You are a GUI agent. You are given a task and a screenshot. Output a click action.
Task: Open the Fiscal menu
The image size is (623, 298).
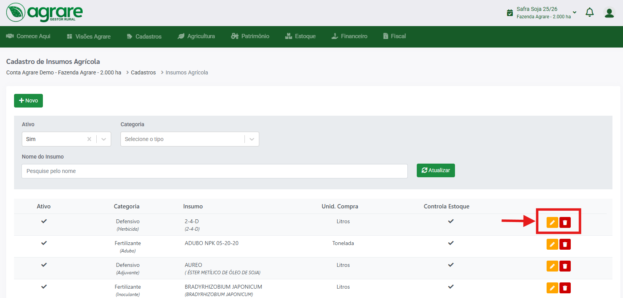(x=394, y=36)
